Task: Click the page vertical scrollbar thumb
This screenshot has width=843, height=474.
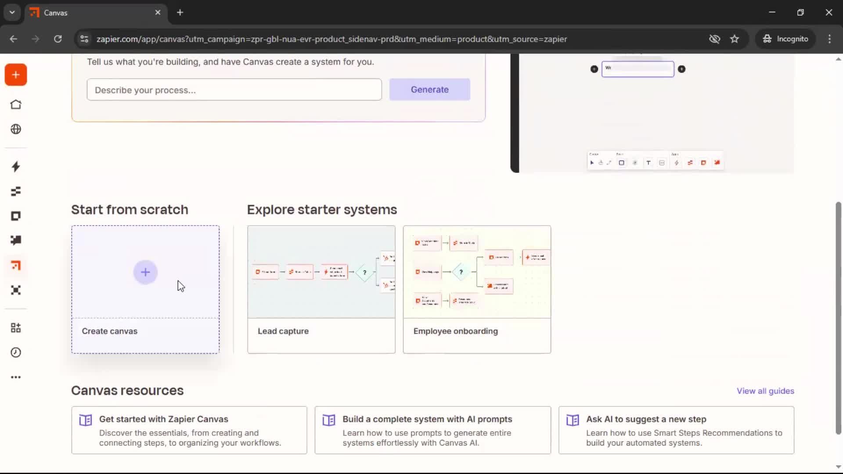Action: 838,318
